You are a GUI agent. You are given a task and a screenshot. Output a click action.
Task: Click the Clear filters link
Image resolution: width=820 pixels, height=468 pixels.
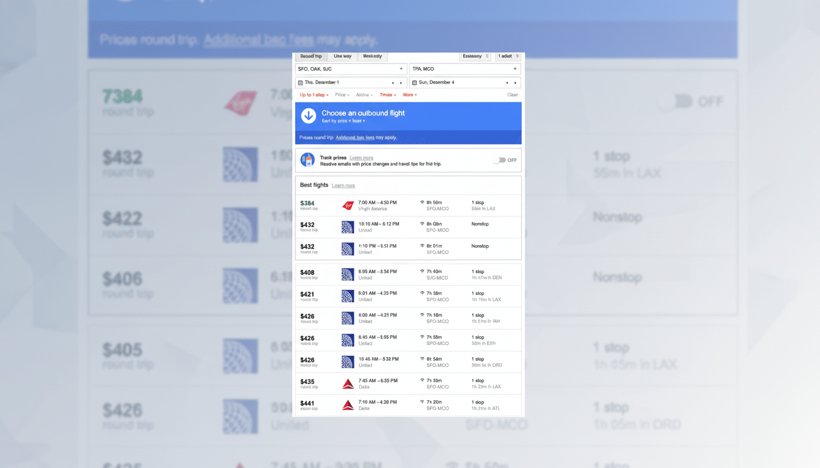point(512,94)
